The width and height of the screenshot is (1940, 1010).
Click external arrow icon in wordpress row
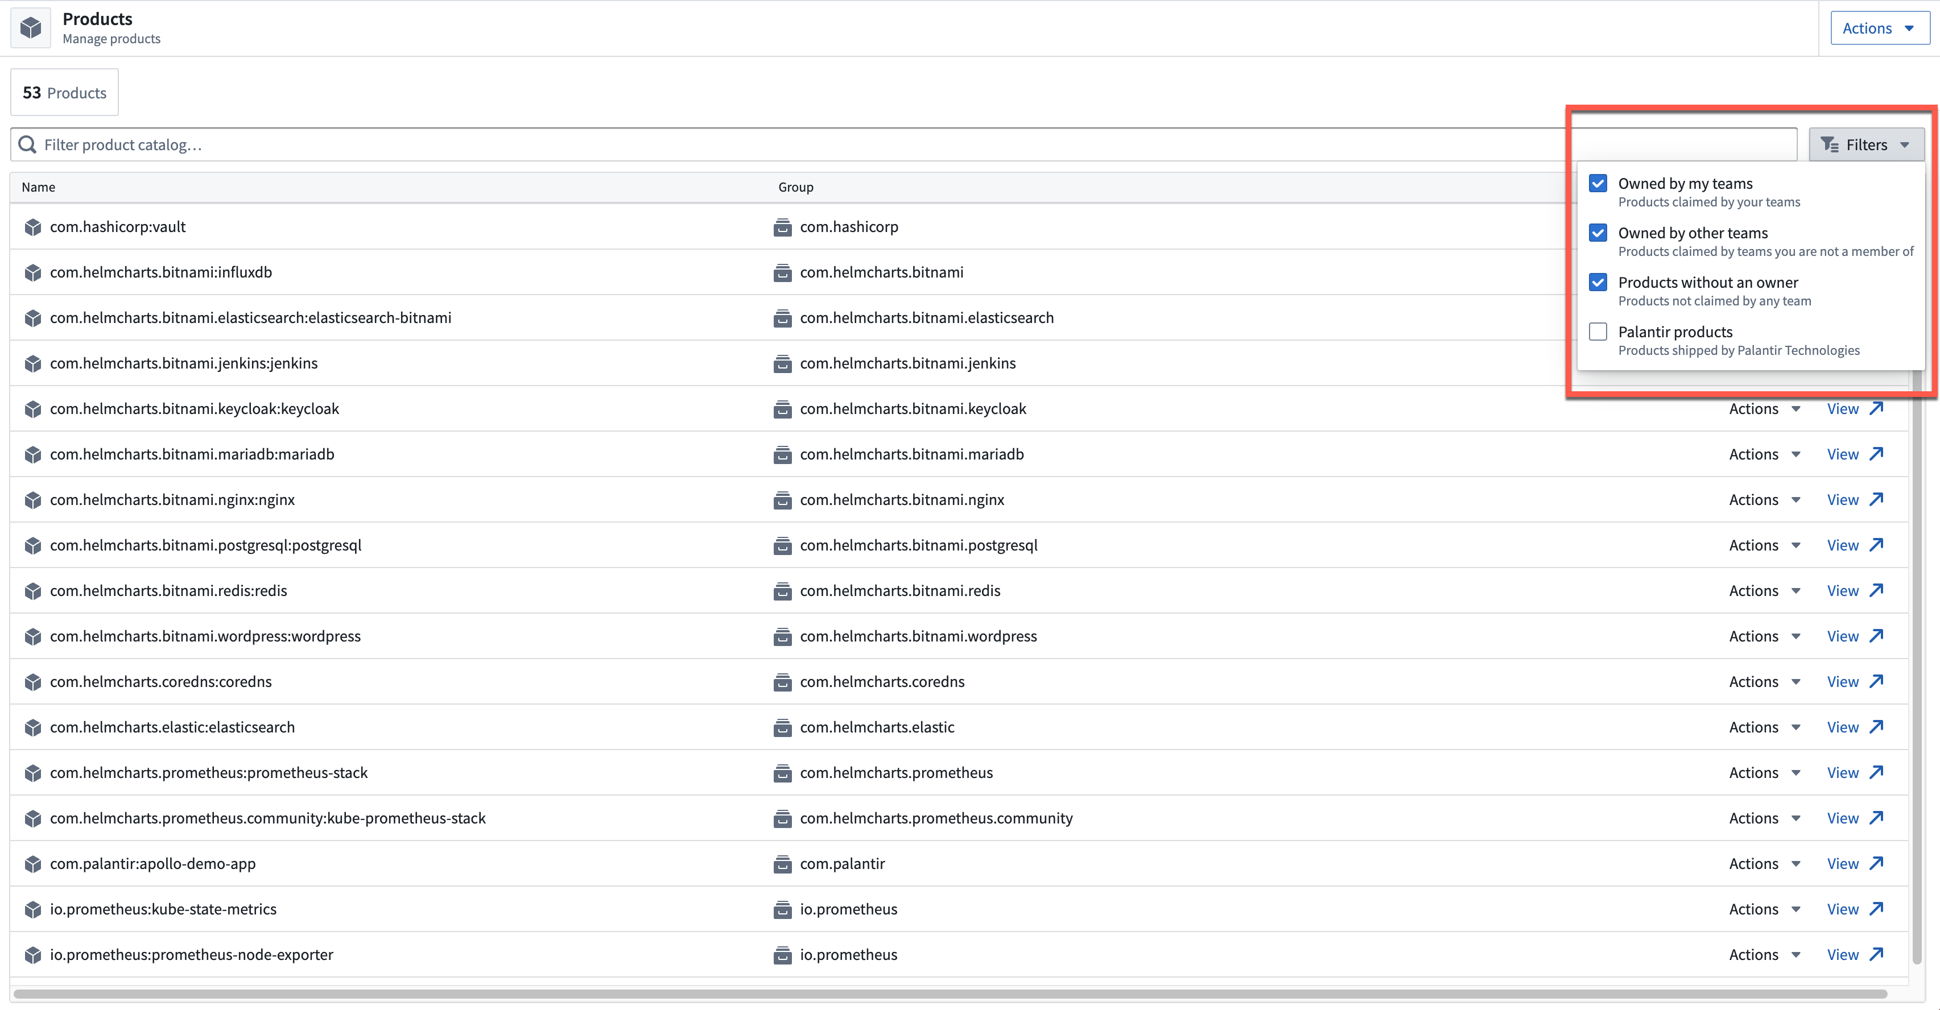[1876, 636]
